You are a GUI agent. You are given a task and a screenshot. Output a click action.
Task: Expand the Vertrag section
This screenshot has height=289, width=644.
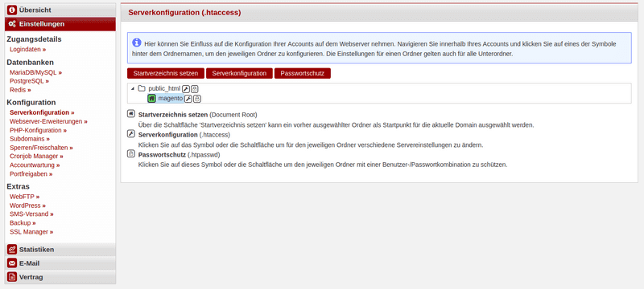[60, 277]
